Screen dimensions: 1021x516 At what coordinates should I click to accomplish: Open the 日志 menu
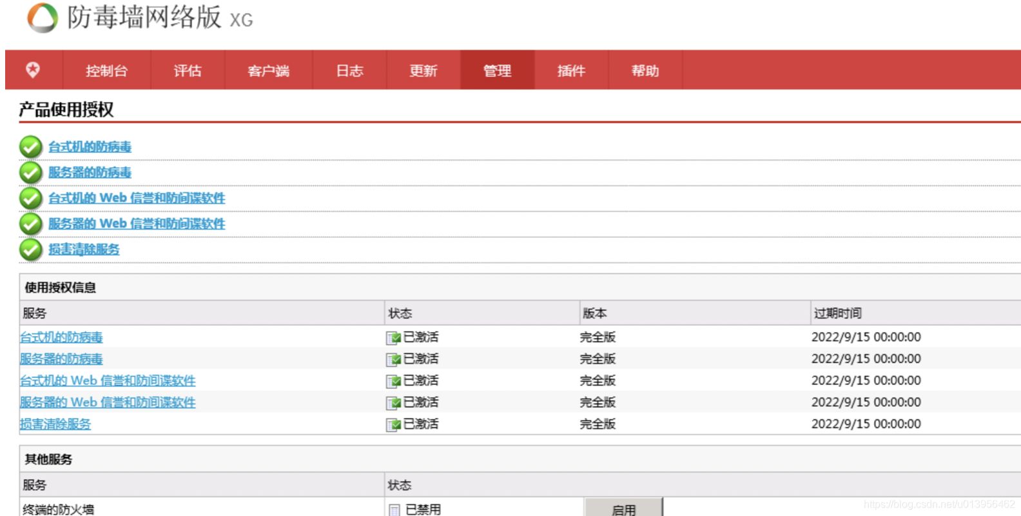349,70
